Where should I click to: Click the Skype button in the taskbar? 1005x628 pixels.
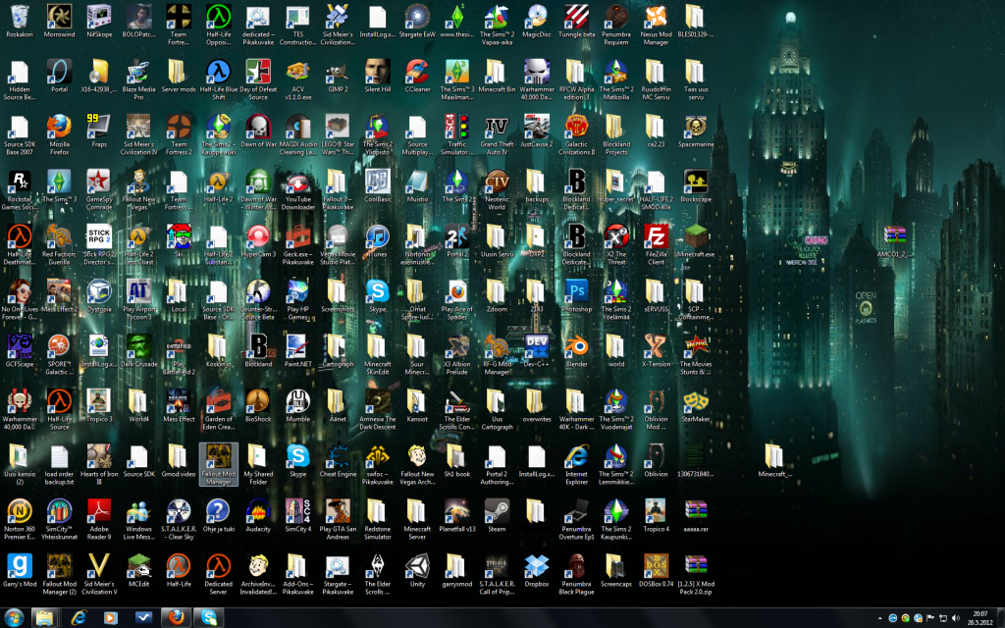click(x=209, y=618)
